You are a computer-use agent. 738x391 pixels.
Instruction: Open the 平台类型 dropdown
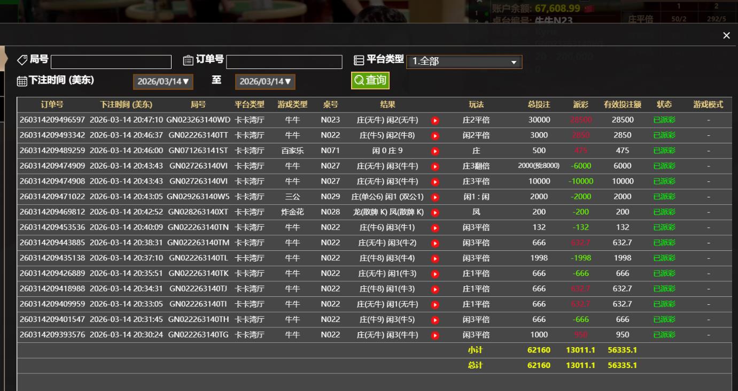[x=464, y=62]
